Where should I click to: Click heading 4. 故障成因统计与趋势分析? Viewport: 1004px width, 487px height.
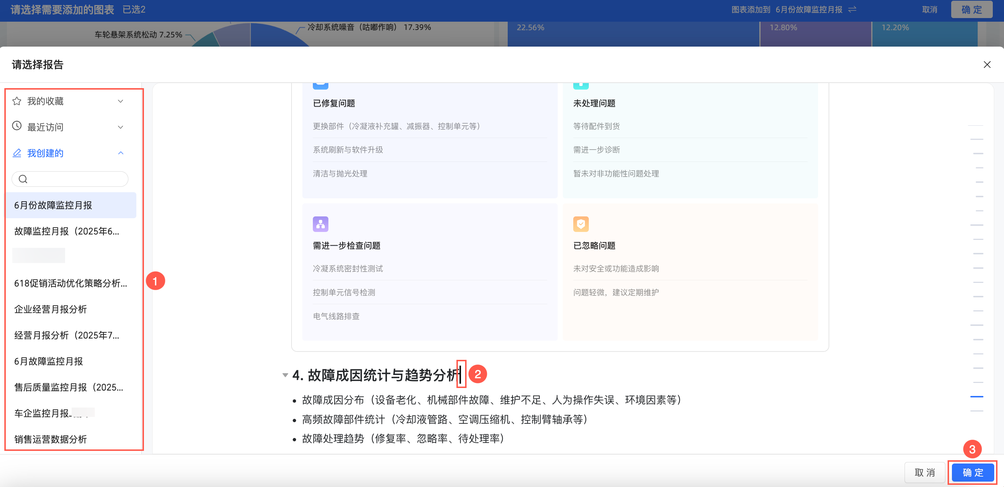[376, 375]
